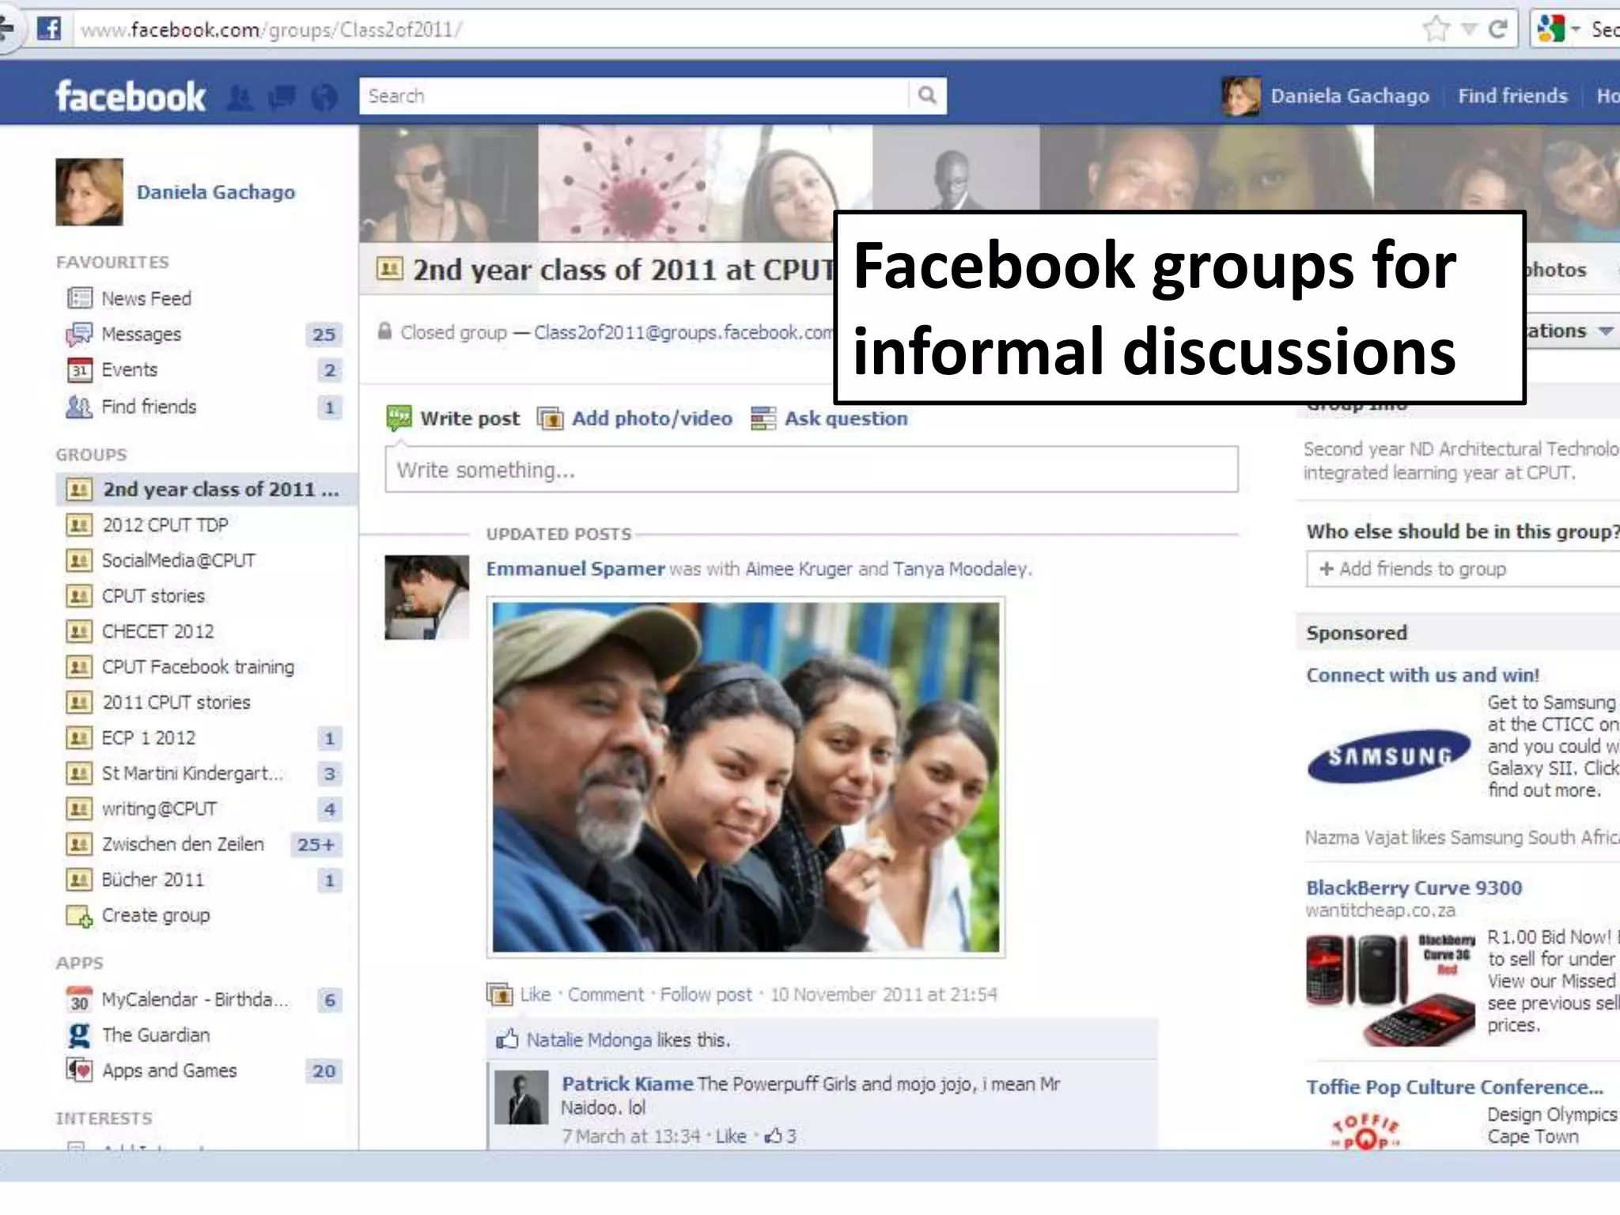1620x1215 pixels.
Task: Click the post timestamp 10 November 2011
Action: (x=884, y=994)
